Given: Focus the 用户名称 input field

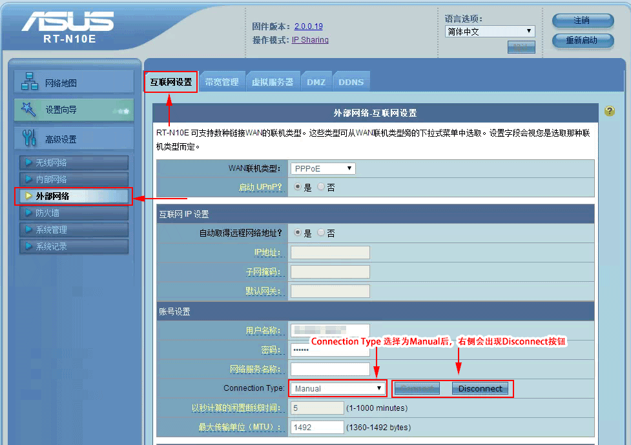Looking at the screenshot, I should click(330, 330).
